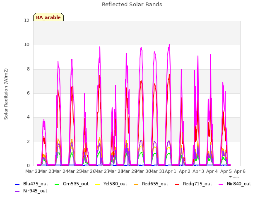Click the Apr 5 x-axis tick label
Image resolution: width=265 pixels, height=199 pixels.
click(x=226, y=171)
